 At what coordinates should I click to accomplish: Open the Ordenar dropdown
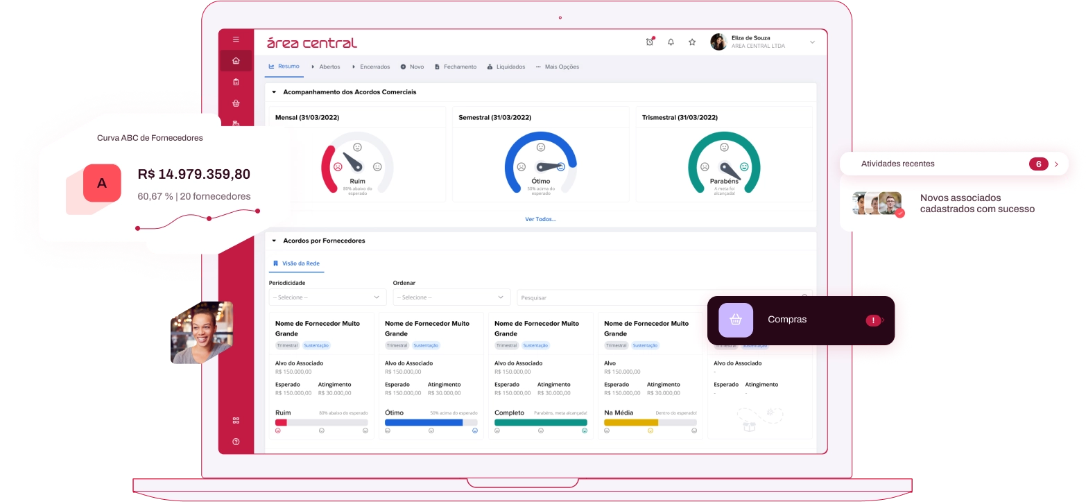point(451,297)
